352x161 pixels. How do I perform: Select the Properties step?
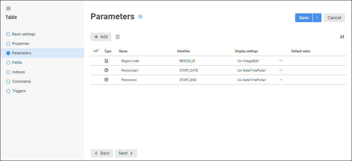click(x=20, y=43)
